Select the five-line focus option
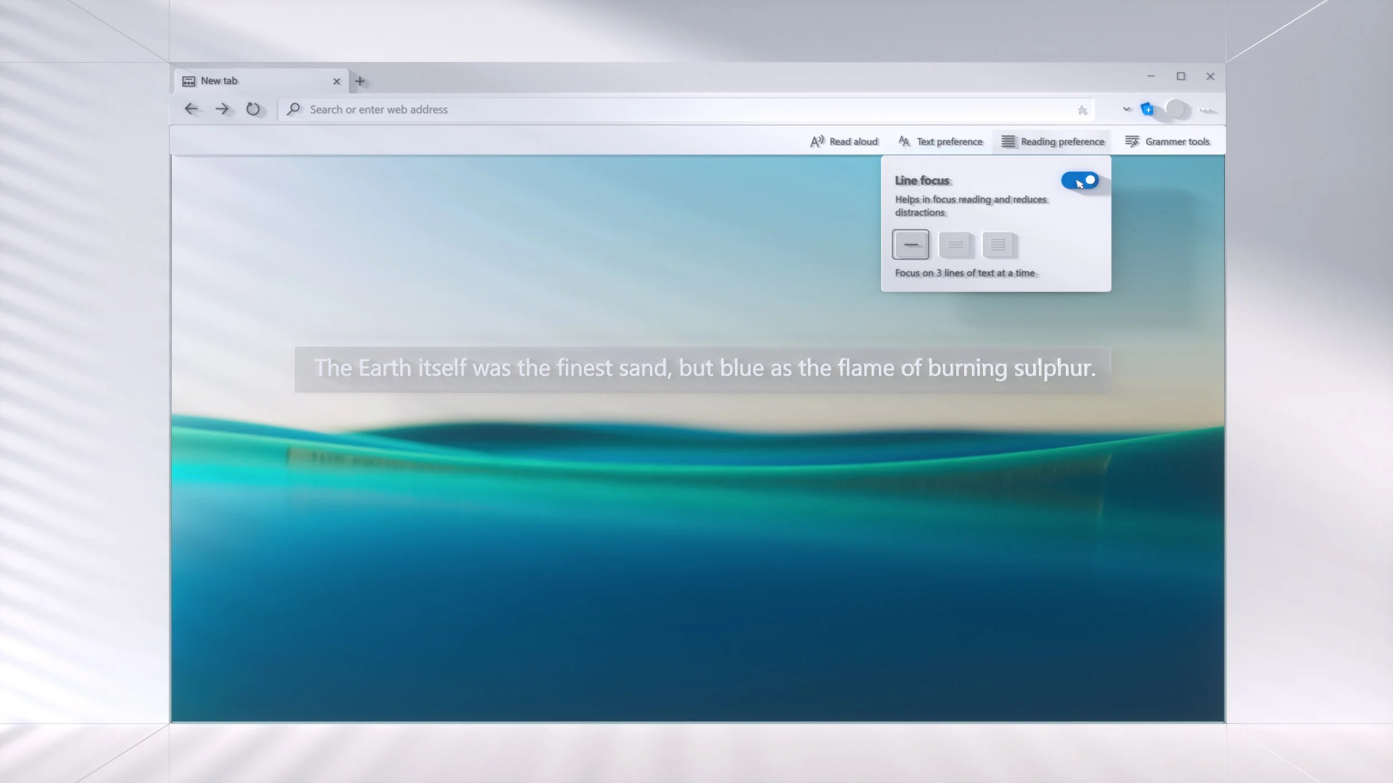This screenshot has width=1393, height=783. coord(998,244)
